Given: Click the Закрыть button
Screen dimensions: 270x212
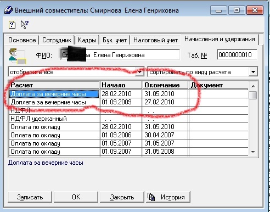Looking at the screenshot, I should 122,197.
